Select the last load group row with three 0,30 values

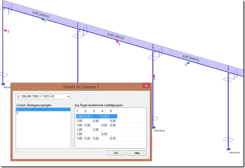coord(96,138)
